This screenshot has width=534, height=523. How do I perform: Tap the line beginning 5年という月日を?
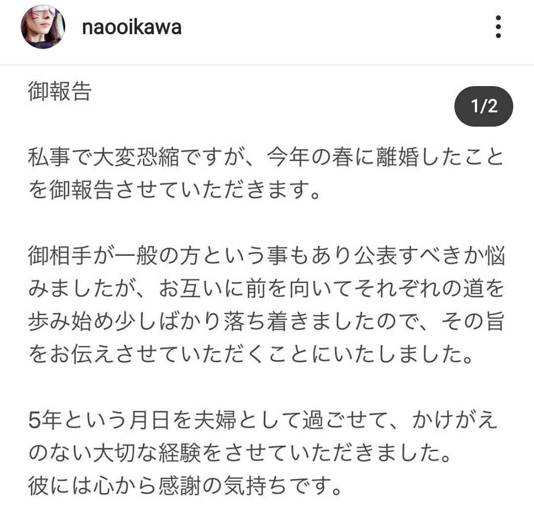[x=263, y=420]
